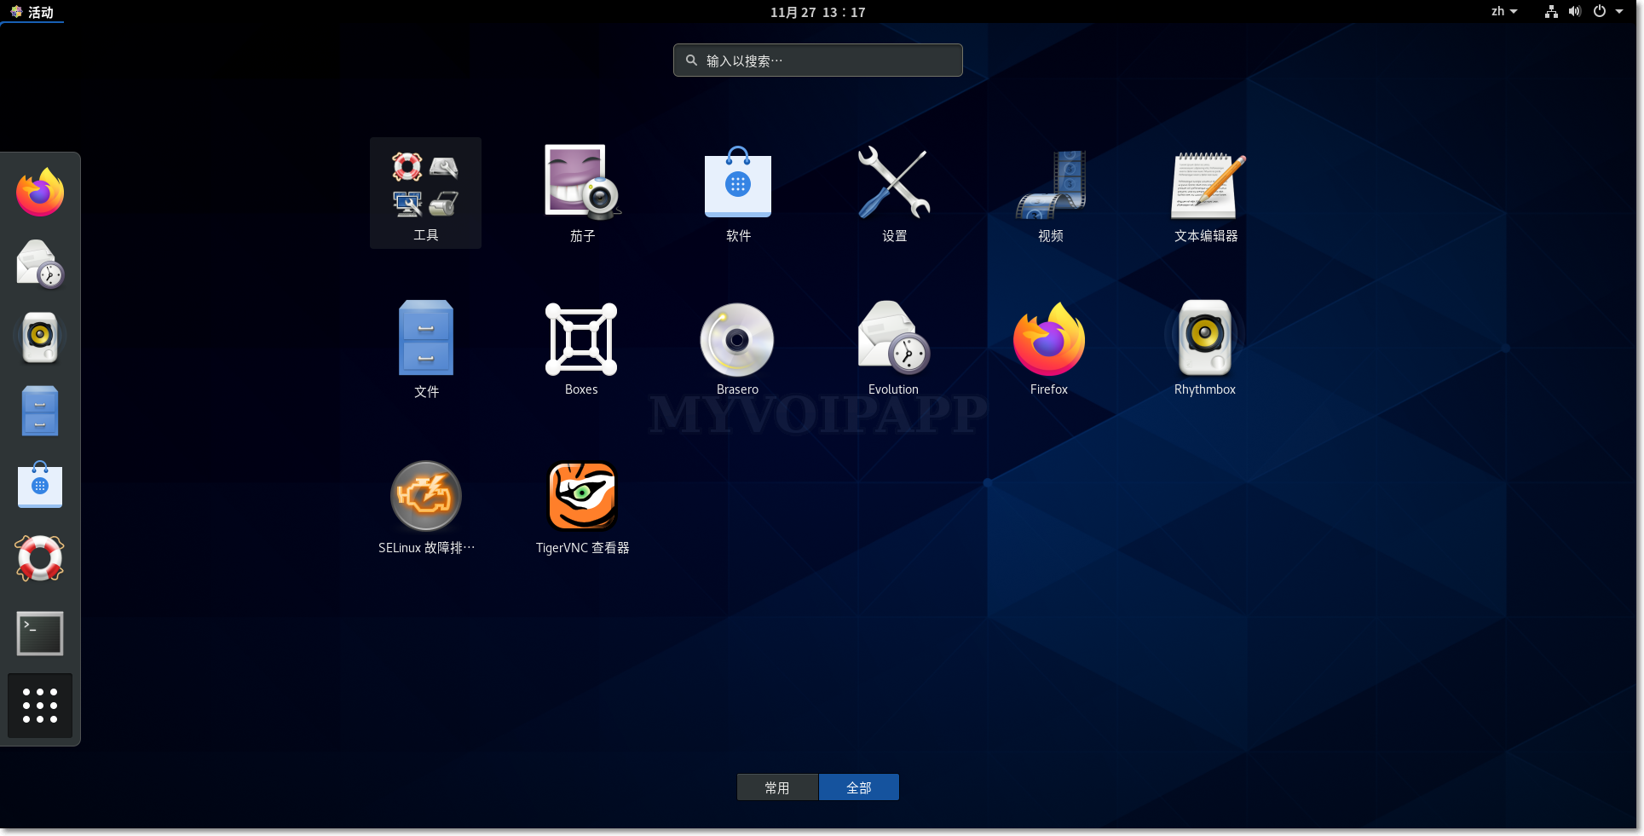The image size is (1644, 836).
Task: Launch the 茄子 (Cheese) webcam app
Action: 582,193
